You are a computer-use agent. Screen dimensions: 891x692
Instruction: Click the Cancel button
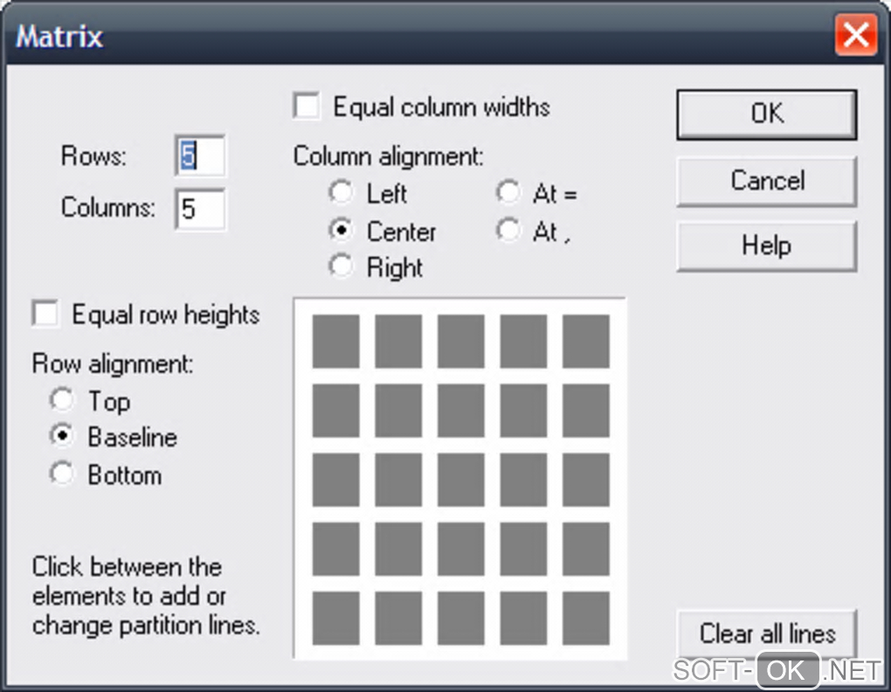click(767, 181)
